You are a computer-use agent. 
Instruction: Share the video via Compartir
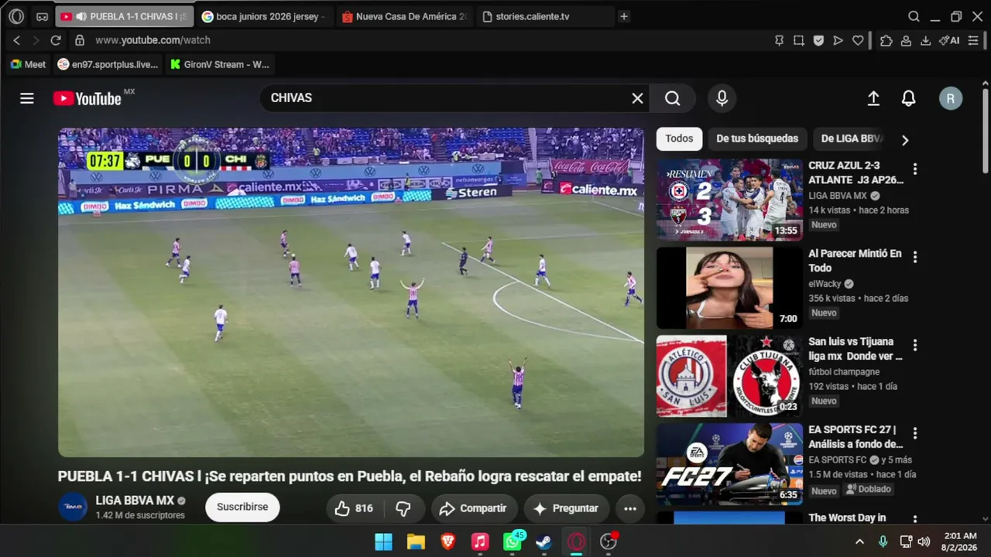(474, 508)
